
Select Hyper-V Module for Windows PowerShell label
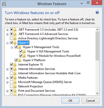(54, 56)
